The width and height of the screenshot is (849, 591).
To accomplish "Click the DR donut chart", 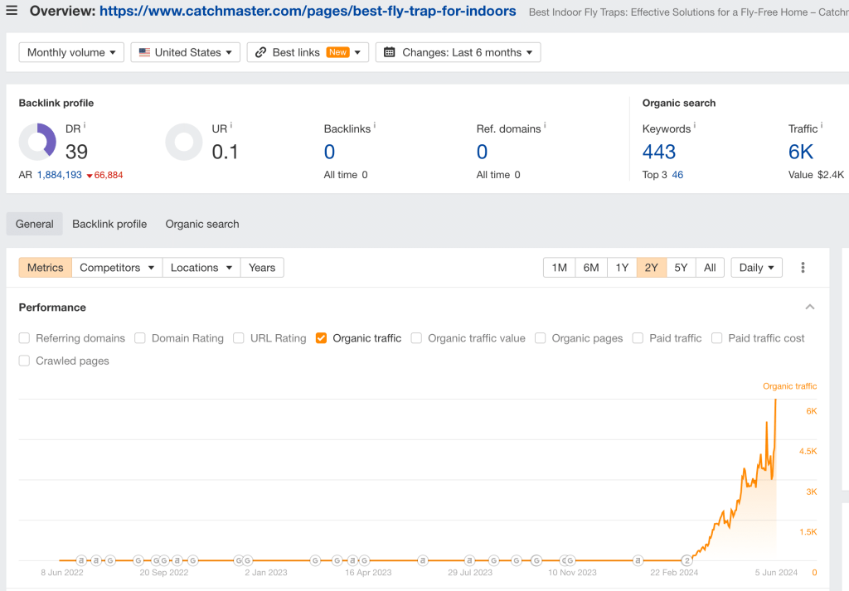I will (x=37, y=142).
